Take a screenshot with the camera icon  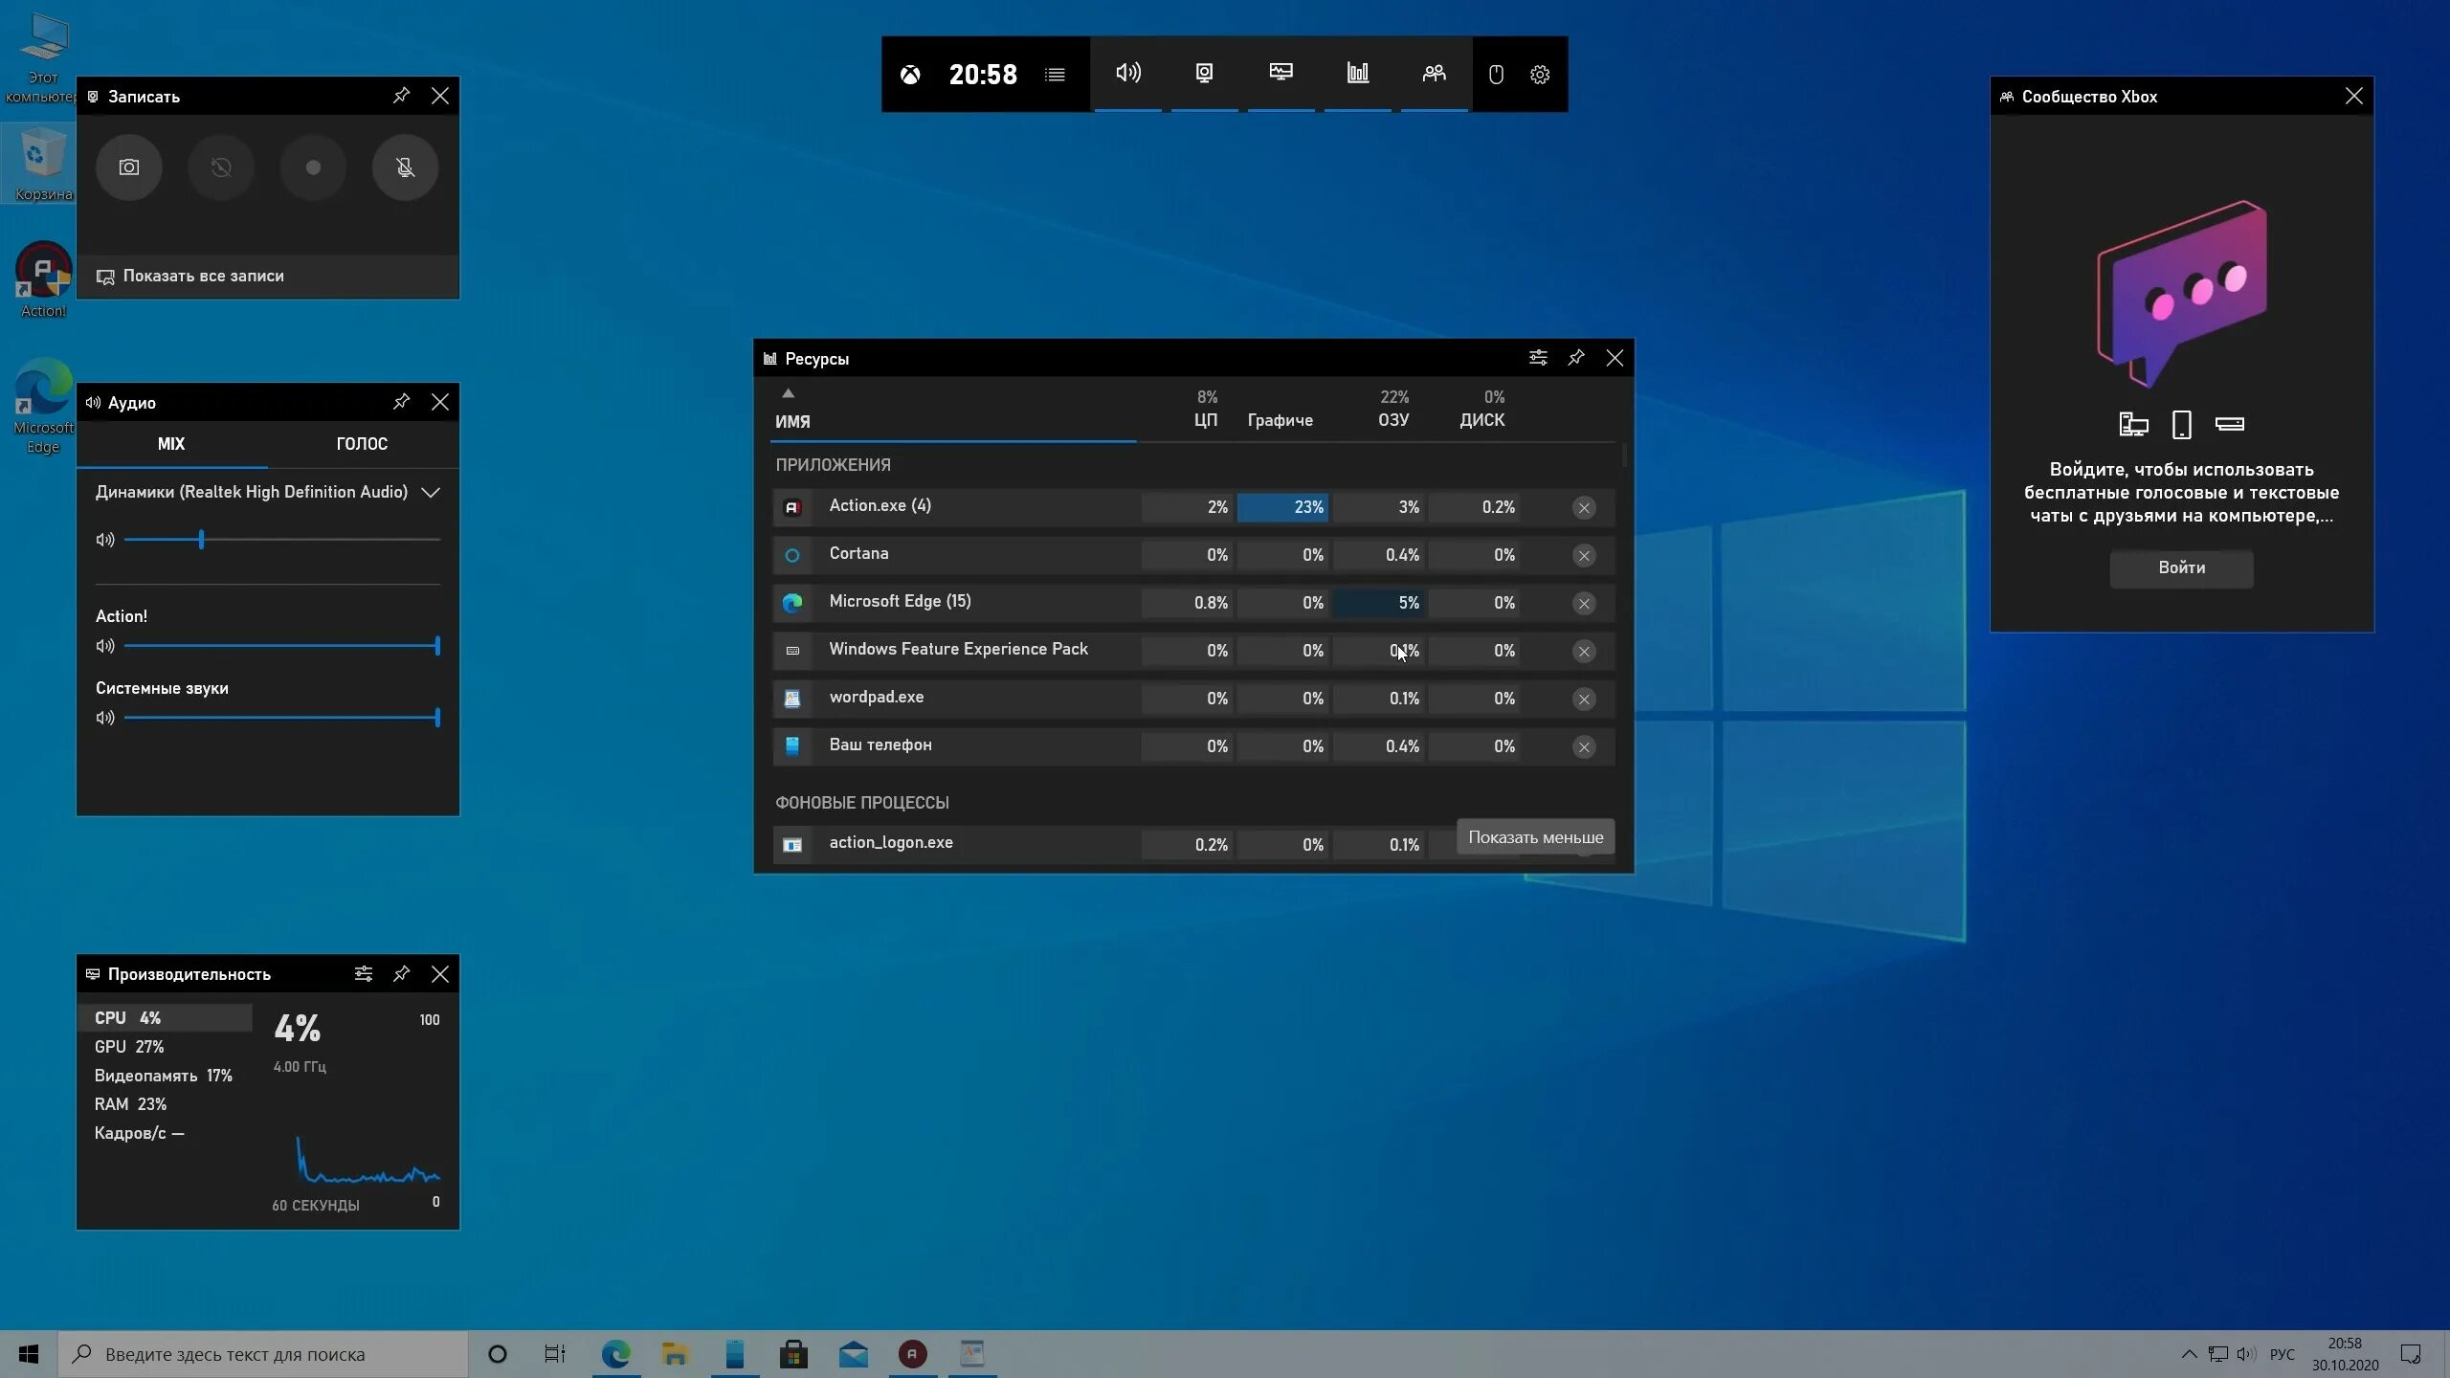pyautogui.click(x=129, y=167)
